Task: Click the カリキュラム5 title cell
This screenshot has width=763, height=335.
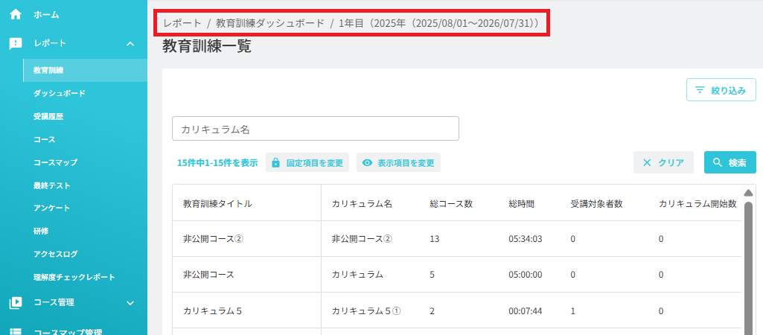Action: pyautogui.click(x=213, y=310)
